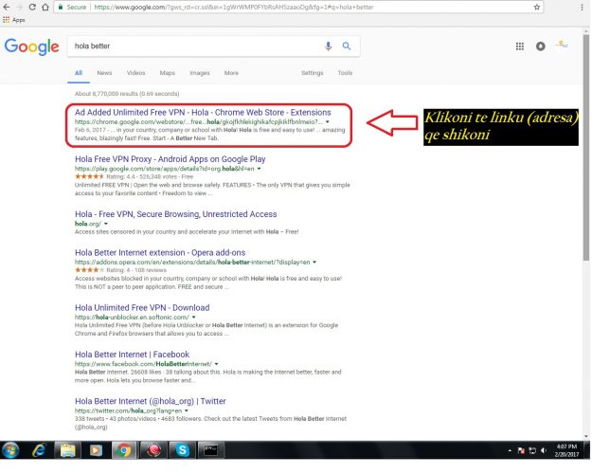The image size is (592, 474).
Task: Open Added Unlimited Free VPN Chrome Web Store result
Action: (x=203, y=113)
